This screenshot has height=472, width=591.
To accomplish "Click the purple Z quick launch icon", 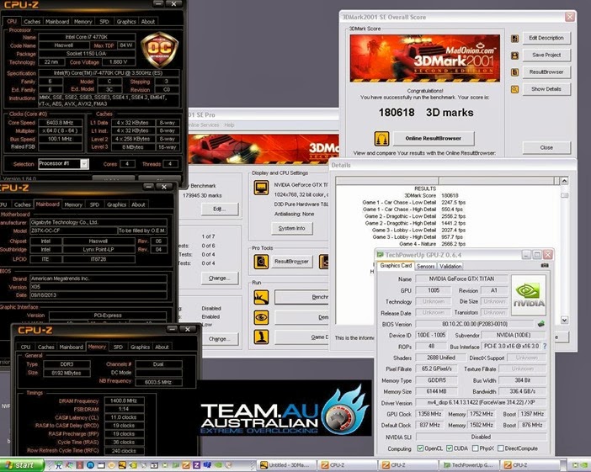I will coord(197,465).
